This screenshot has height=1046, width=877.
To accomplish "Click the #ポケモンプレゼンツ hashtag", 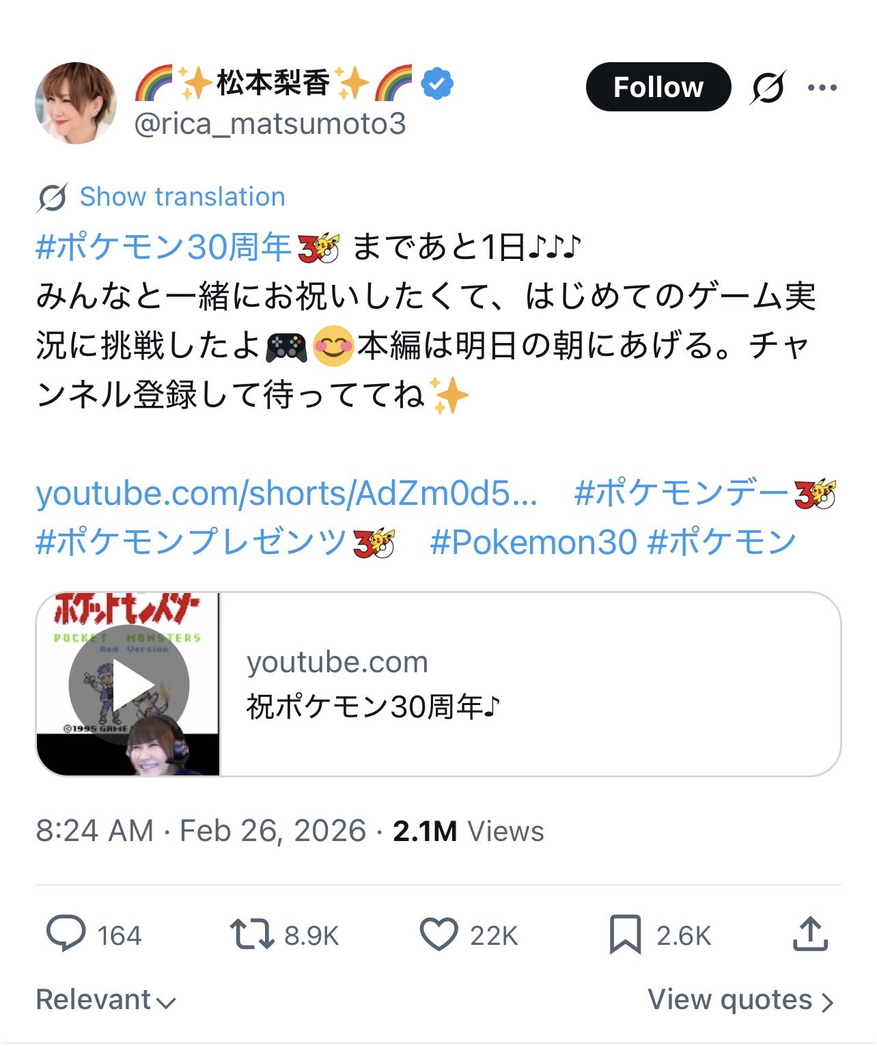I will [x=191, y=542].
